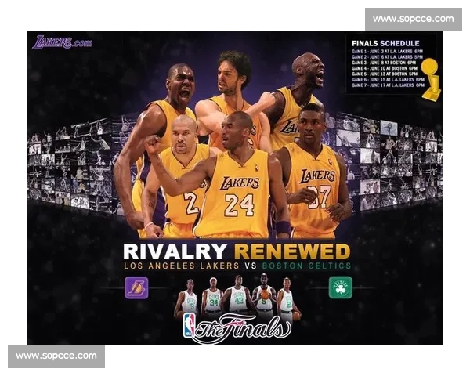Select the Game 2 June 6 schedule row
The height and width of the screenshot is (376, 470).
tap(387, 57)
